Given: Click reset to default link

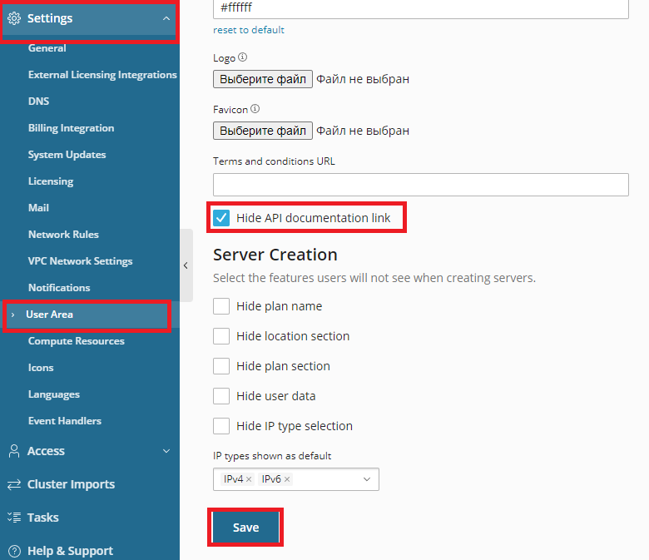Looking at the screenshot, I should (248, 30).
